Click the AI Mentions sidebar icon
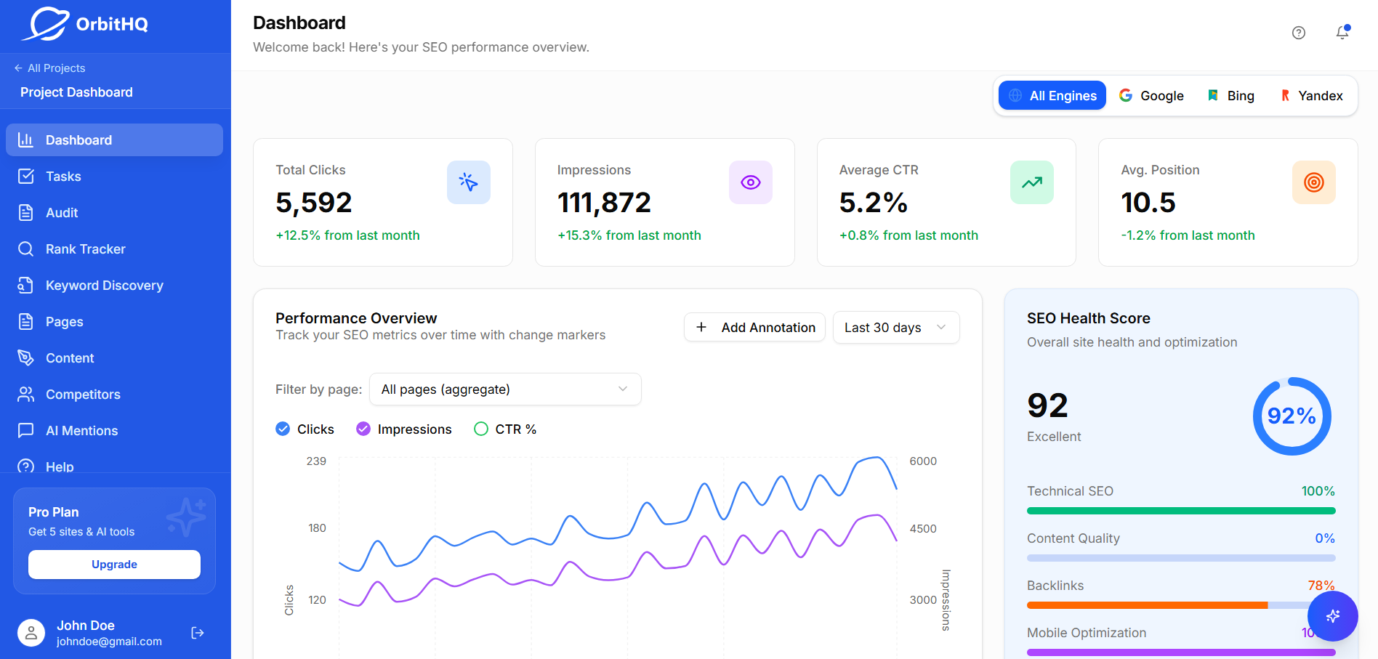The image size is (1378, 659). point(26,430)
